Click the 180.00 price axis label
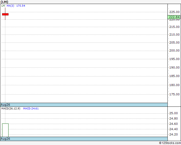The image size is (181, 145). tap(174, 85)
